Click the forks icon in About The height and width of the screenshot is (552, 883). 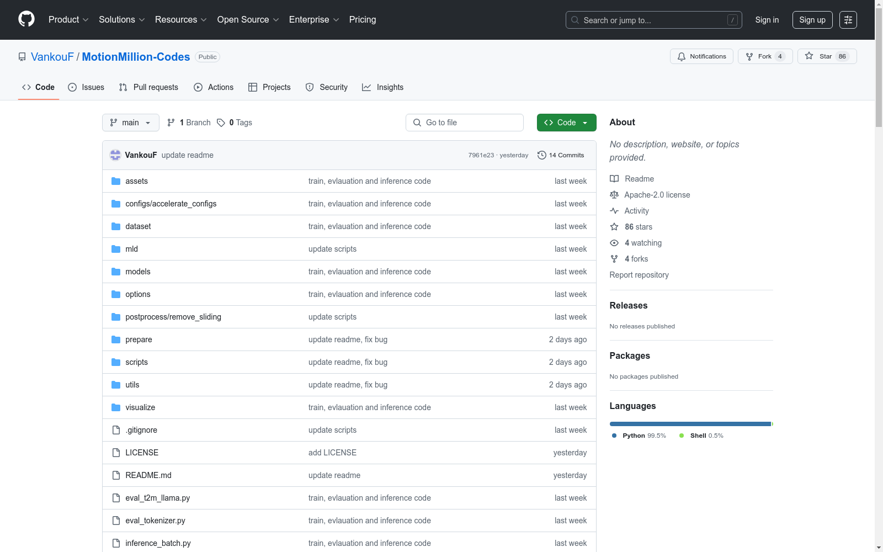pos(614,259)
